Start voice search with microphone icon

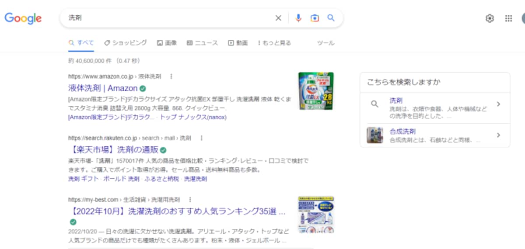(x=298, y=18)
